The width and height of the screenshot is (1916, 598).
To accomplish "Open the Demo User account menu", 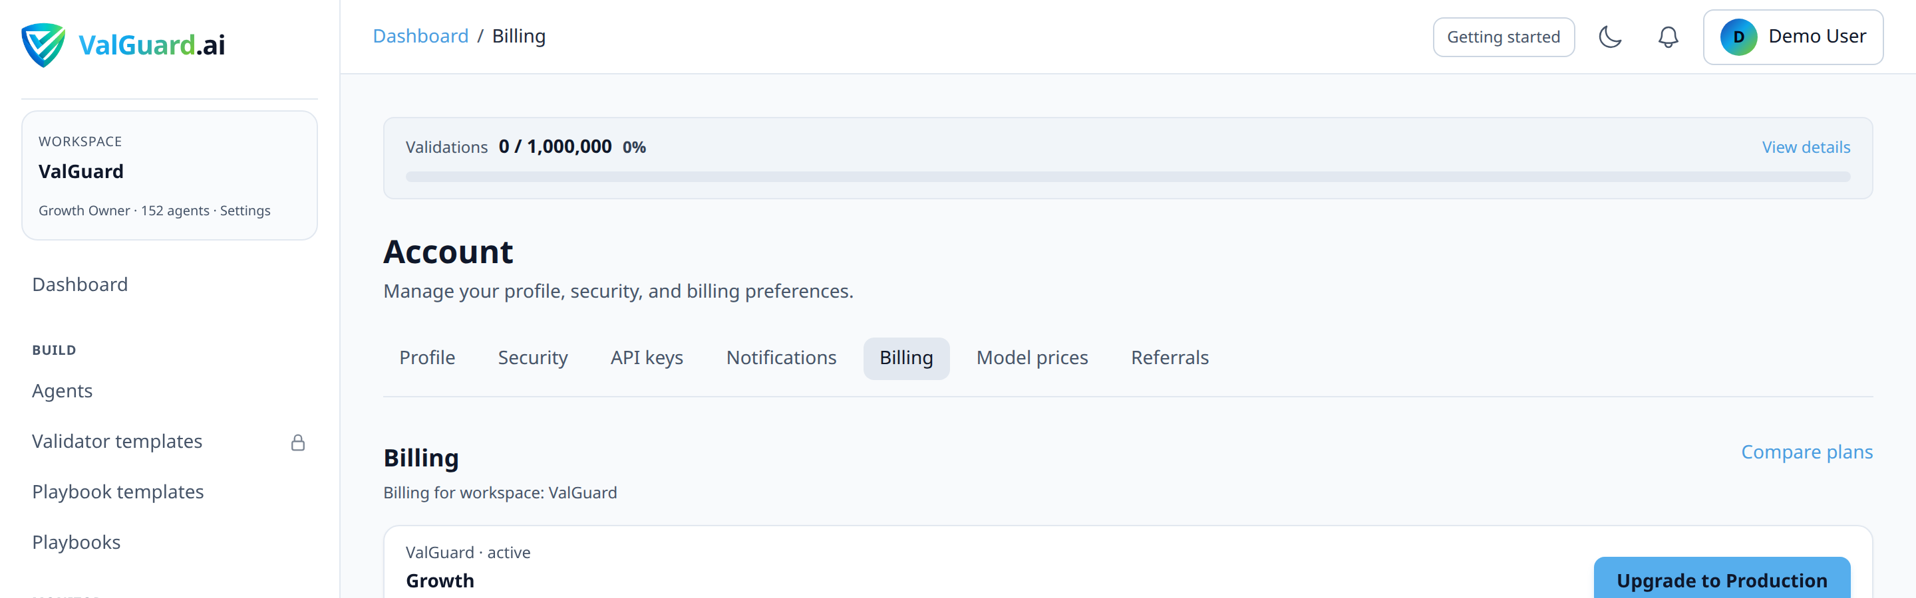I will pyautogui.click(x=1792, y=37).
